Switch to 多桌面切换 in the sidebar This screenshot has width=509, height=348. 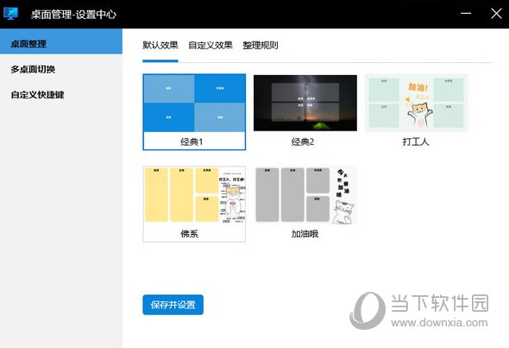pos(33,69)
